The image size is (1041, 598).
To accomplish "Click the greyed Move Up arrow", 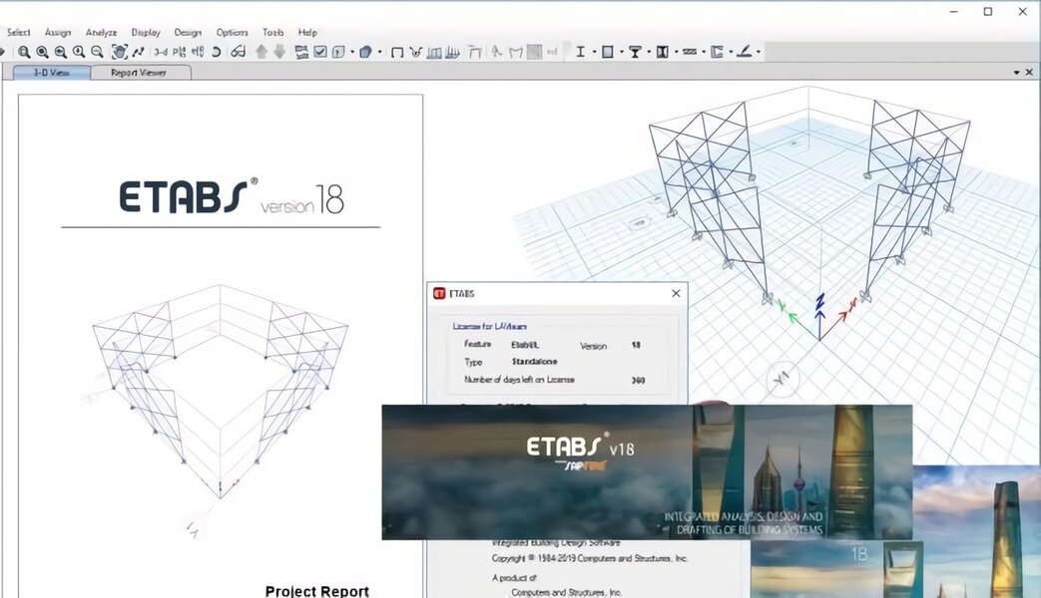I will point(261,52).
